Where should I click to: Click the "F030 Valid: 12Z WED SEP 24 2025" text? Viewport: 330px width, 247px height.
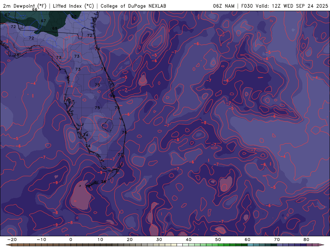[285, 6]
